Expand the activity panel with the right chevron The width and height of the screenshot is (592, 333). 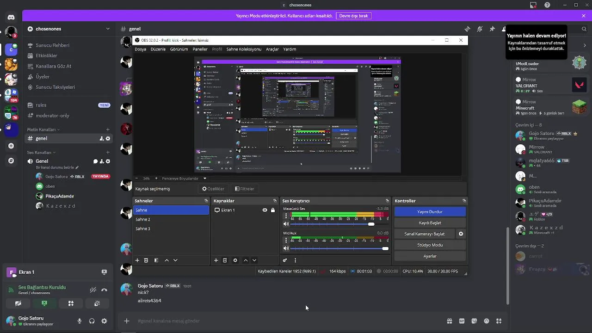(x=585, y=45)
